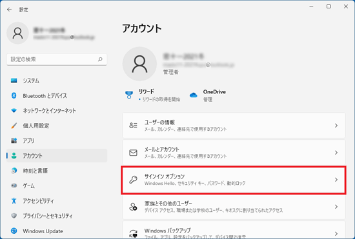Screen dimensions: 355x239
Task: Click the search magnifier icon
Action: pos(100,59)
